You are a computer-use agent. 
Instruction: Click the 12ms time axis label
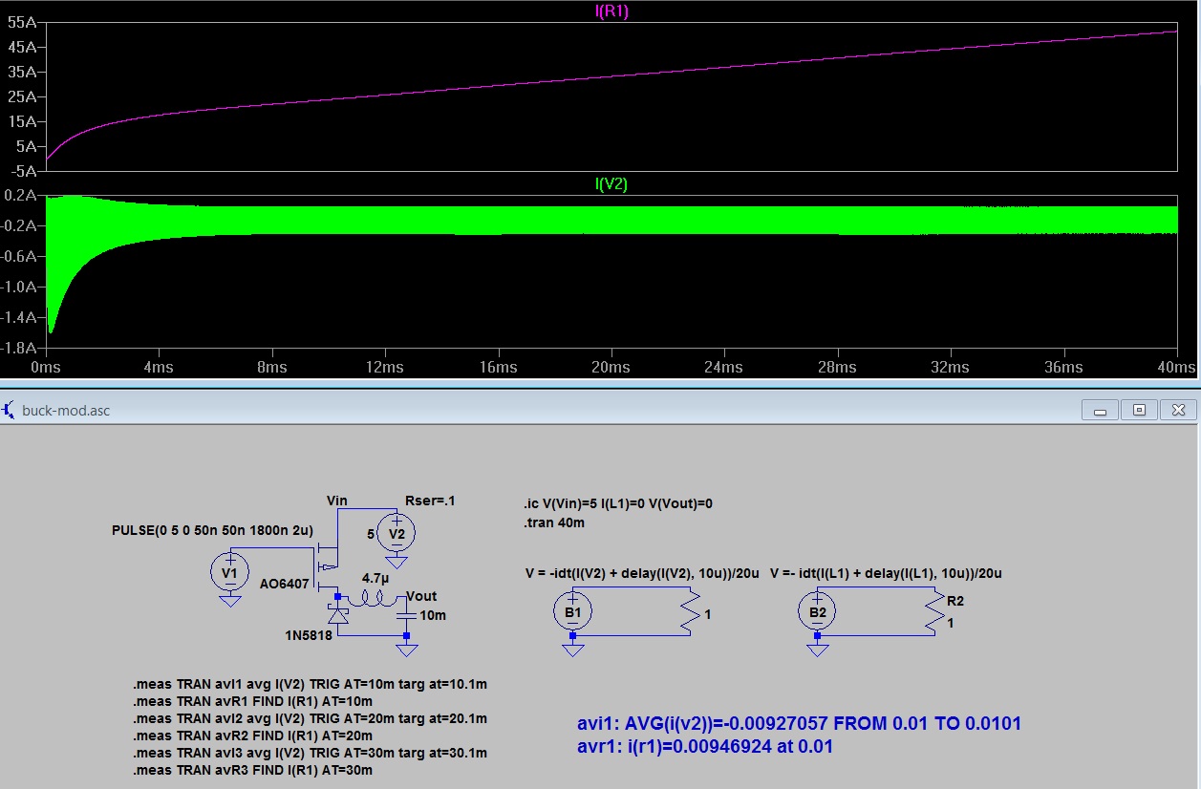pos(384,368)
